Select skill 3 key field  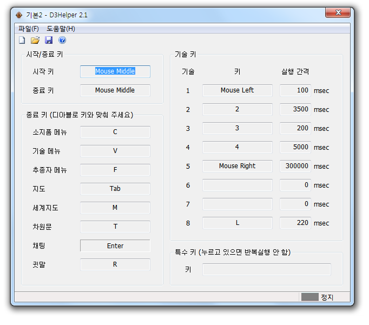coord(238,128)
